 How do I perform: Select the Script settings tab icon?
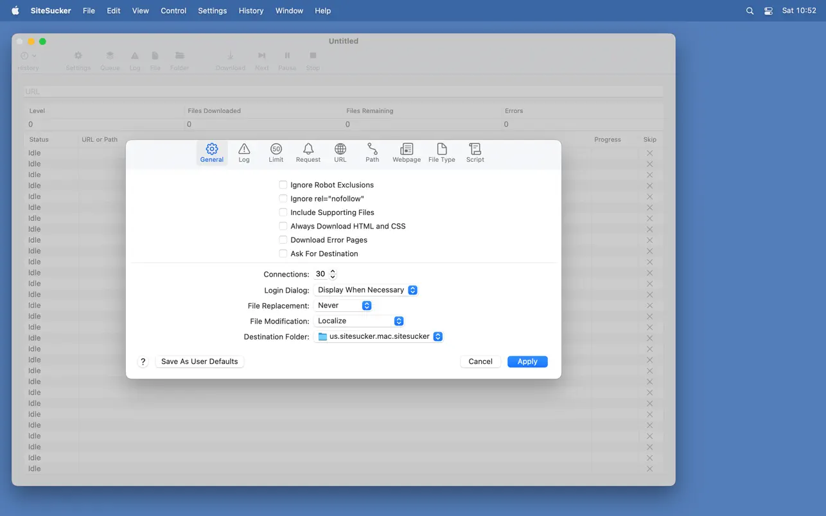[475, 153]
